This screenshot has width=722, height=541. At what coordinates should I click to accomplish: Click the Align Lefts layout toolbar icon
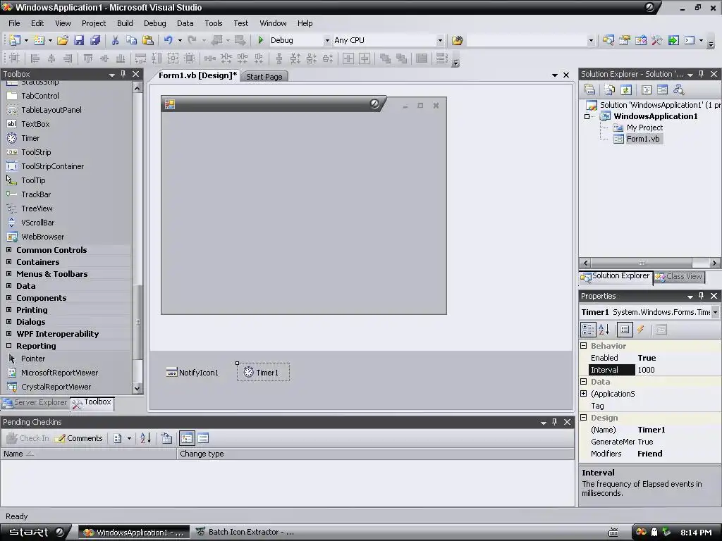tap(35, 58)
